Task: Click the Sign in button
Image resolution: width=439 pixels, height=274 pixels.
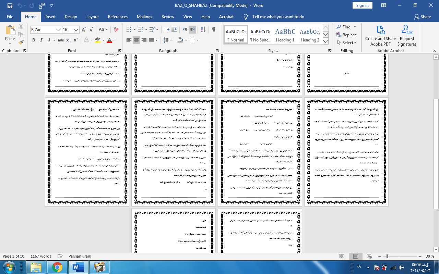Action: click(x=362, y=5)
